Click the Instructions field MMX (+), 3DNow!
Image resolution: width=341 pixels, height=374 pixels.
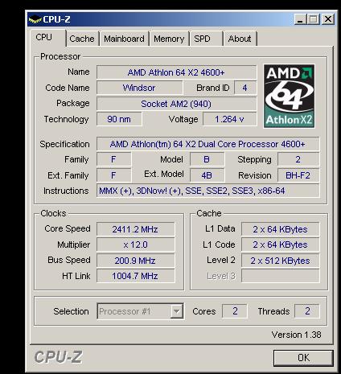click(x=207, y=191)
